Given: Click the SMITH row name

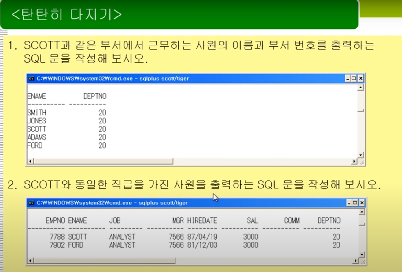Looking at the screenshot, I should [37, 113].
